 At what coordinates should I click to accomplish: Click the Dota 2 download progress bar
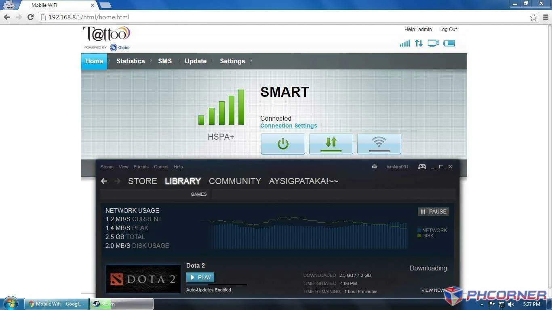[217, 285]
